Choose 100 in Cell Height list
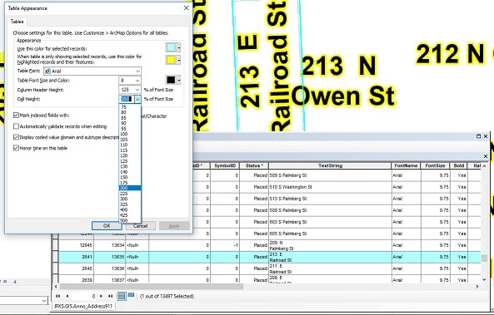The height and width of the screenshot is (315, 494). [x=130, y=135]
